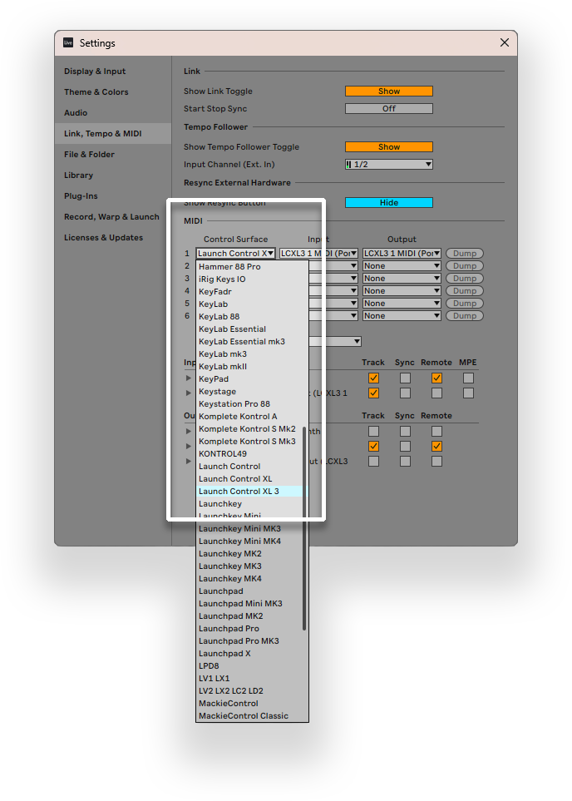
Task: Select LPD8 in the surface list
Action: coord(252,666)
